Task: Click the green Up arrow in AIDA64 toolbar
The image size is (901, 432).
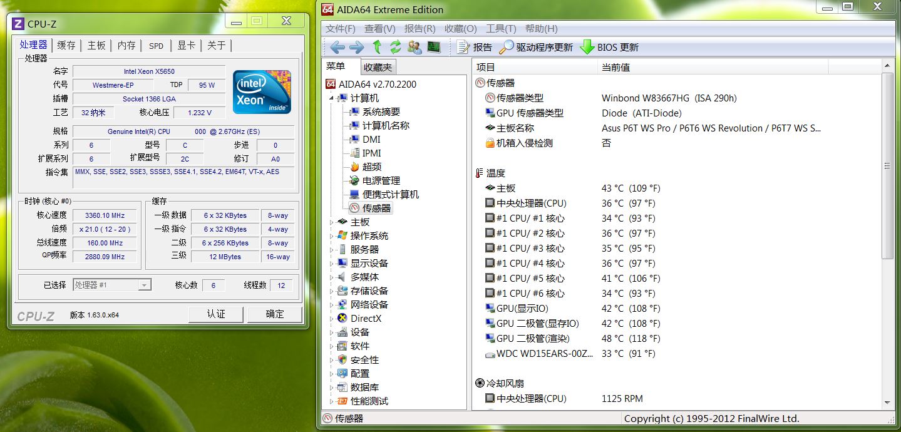Action: click(x=377, y=47)
